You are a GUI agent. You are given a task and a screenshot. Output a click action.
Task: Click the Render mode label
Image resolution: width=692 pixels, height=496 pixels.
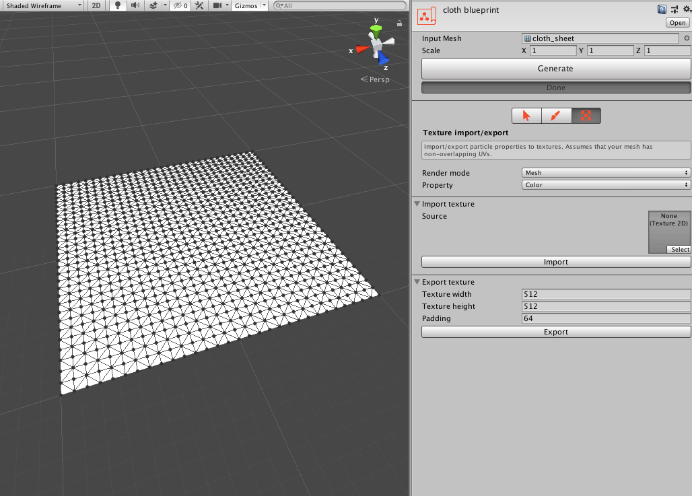coord(446,173)
